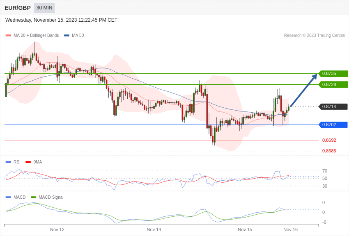The height and width of the screenshot is (236, 349).
Task: Select the 0.8728 green resistance tag
Action: pos(333,84)
